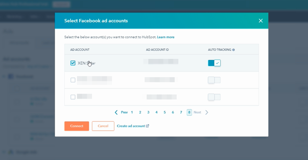Click the previous page chevron arrow
The image size is (308, 160).
[x=116, y=112]
